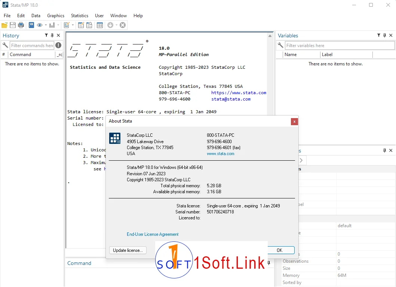
Task: Click the Save toolbar icon
Action: 13,25
